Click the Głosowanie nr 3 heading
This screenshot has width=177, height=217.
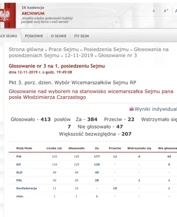tap(57, 66)
